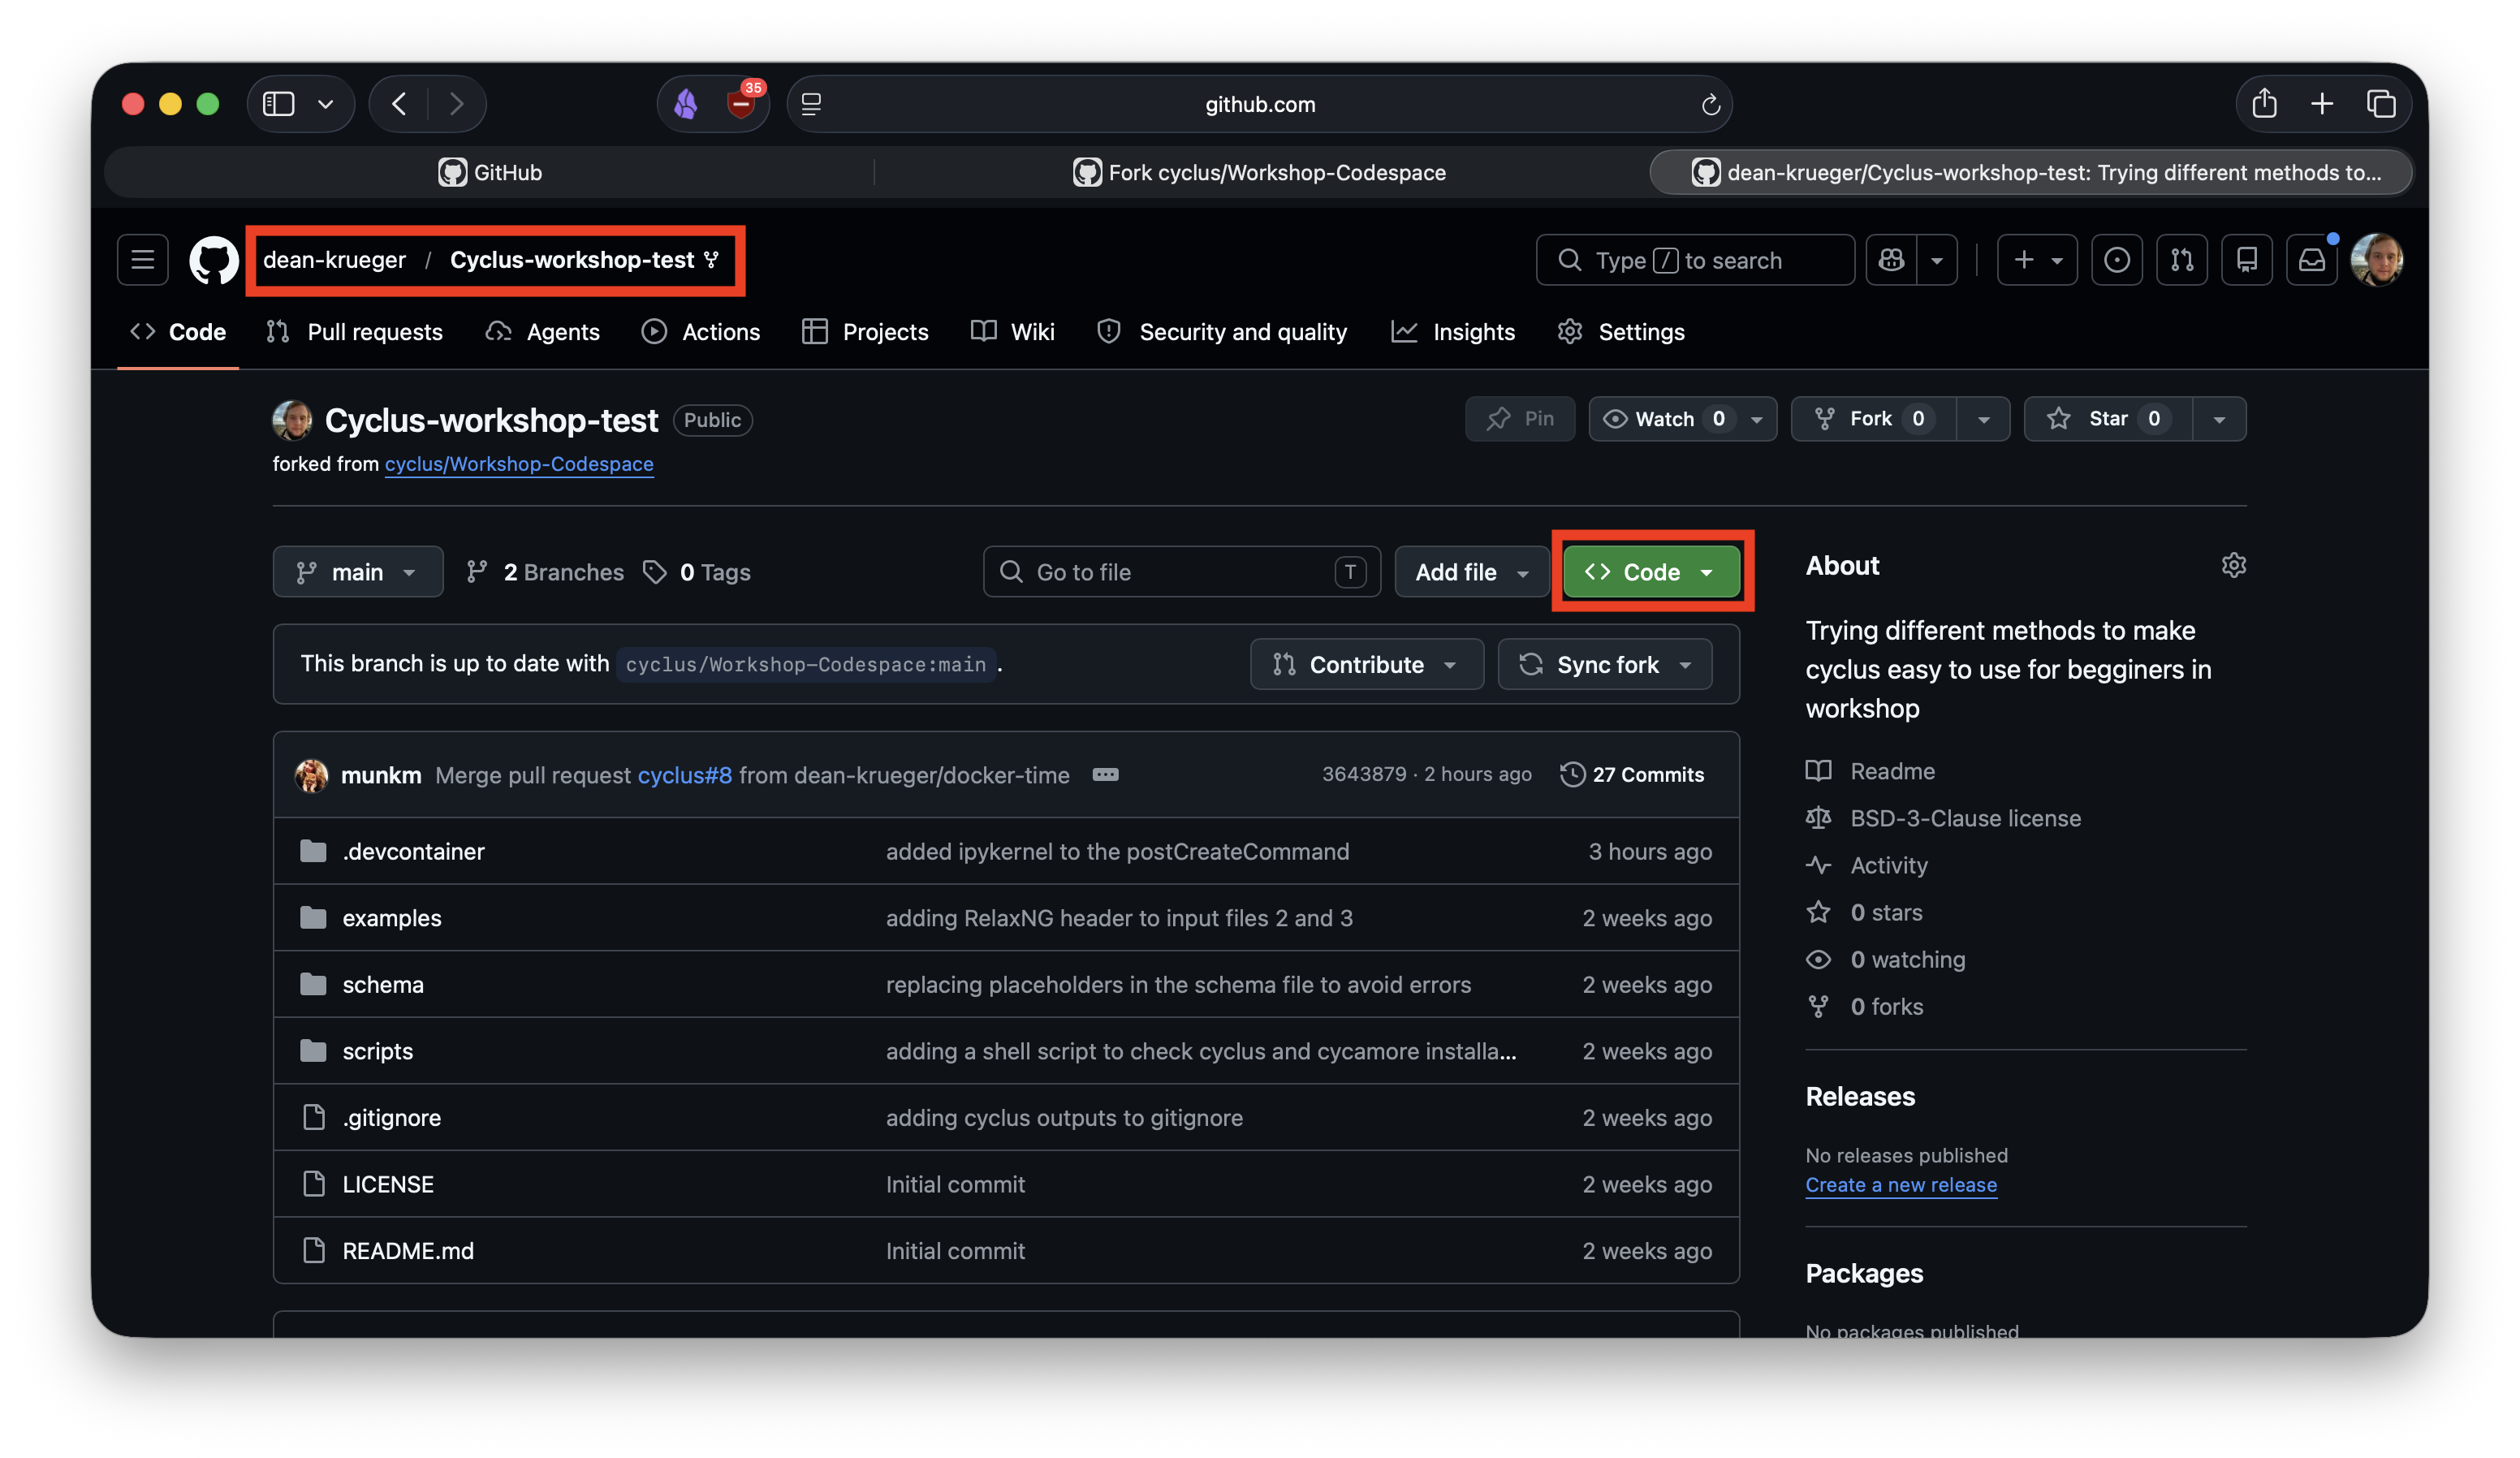Screen dimensions: 2520x1458
Task: Click the Safari sidebar toggle icon
Action: coord(278,104)
